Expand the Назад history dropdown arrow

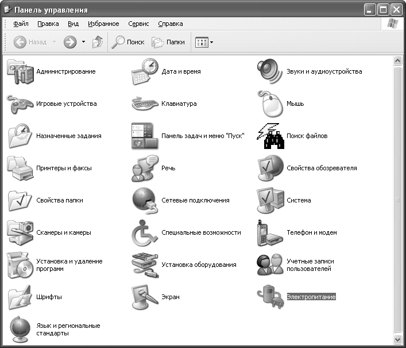tap(54, 42)
